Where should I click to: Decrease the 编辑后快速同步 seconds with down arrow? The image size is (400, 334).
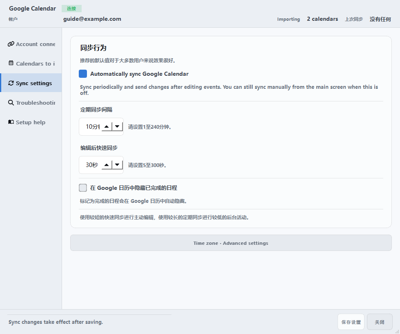coord(118,165)
